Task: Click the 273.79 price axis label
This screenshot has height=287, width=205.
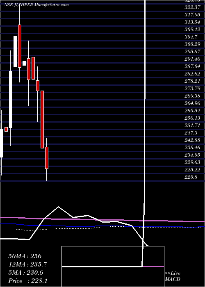Action: [192, 89]
